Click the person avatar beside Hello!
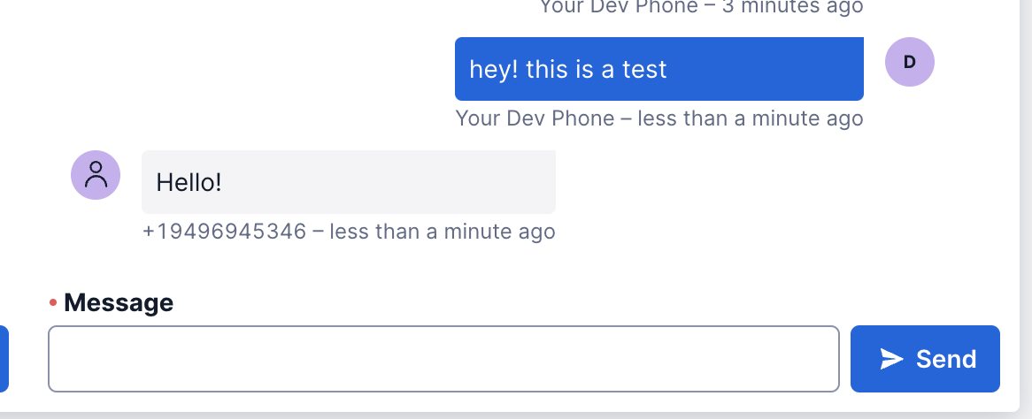 96,175
